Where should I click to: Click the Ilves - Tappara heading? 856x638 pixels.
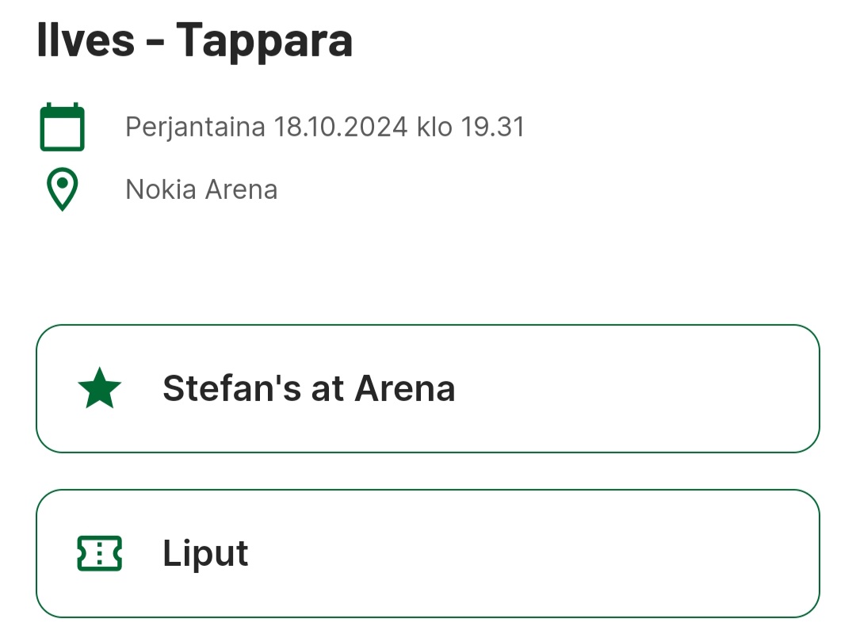(195, 40)
